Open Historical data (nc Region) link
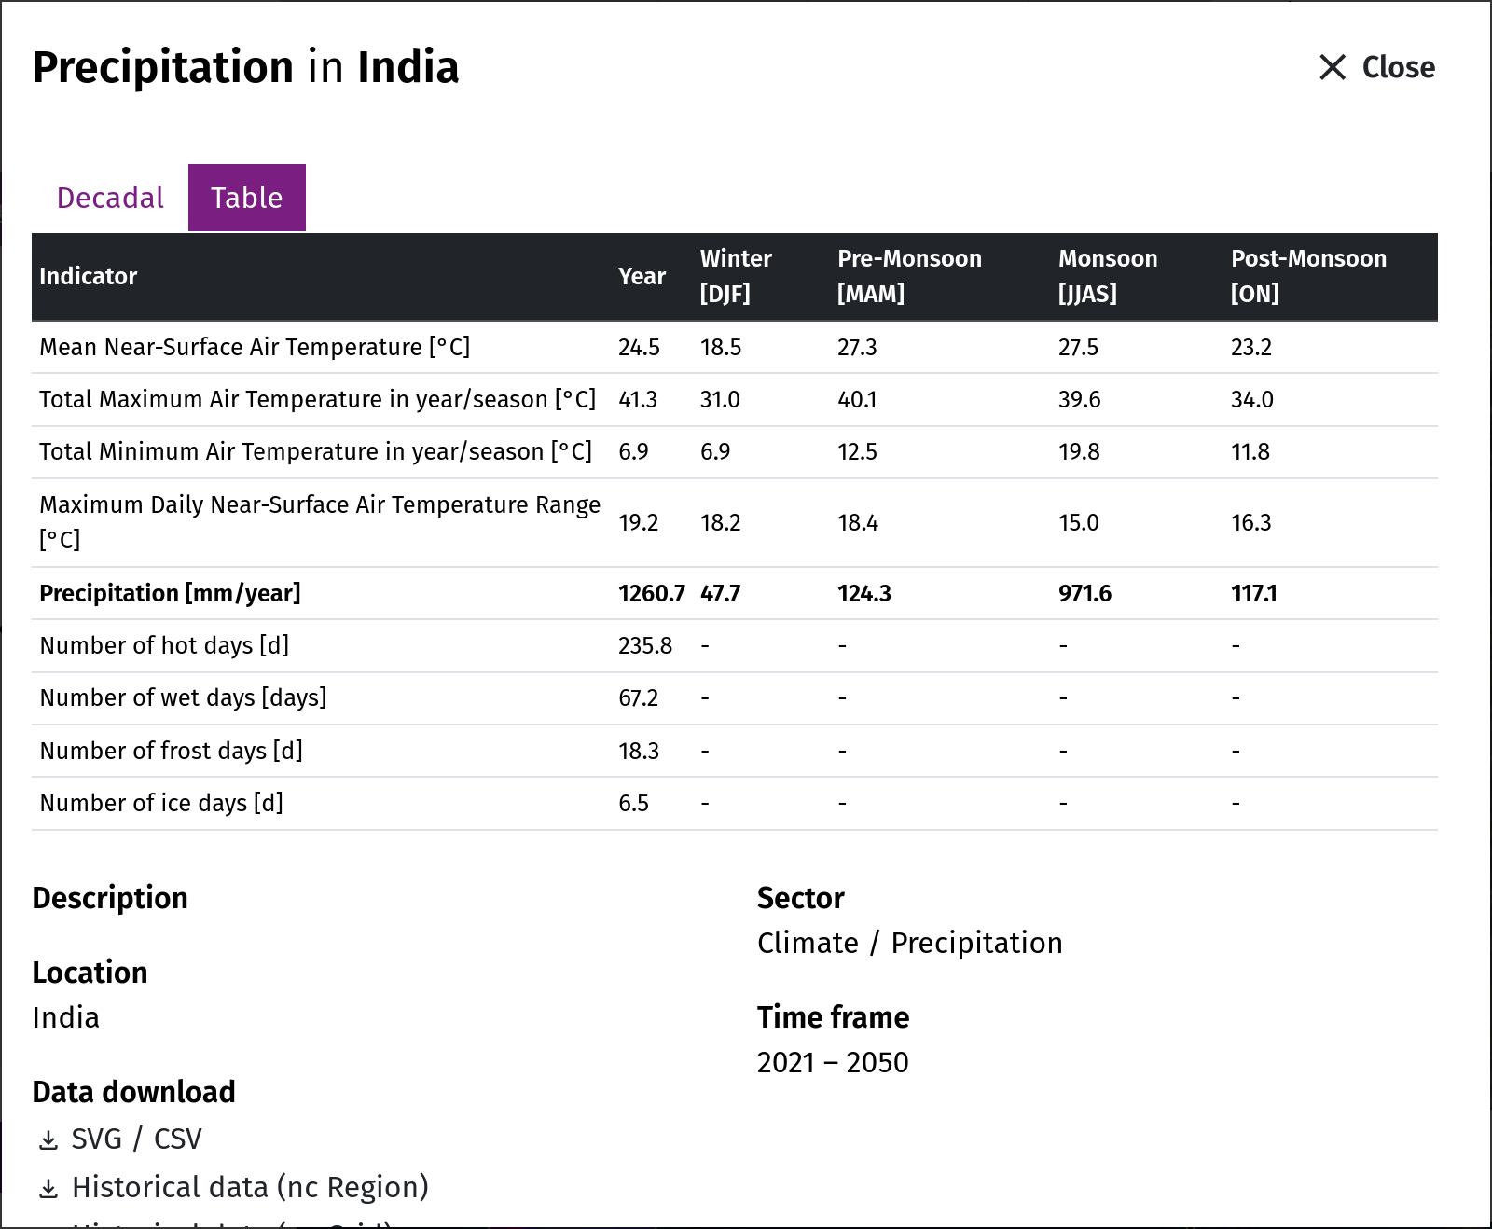 click(250, 1187)
